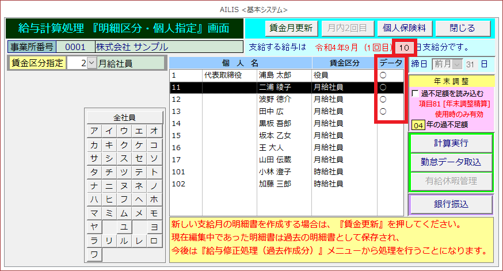Open 銀行振込 processing

pyautogui.click(x=451, y=204)
